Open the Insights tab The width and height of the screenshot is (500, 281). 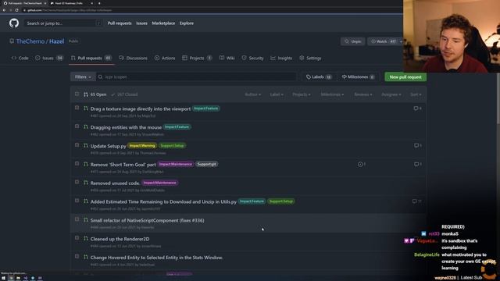pos(281,58)
